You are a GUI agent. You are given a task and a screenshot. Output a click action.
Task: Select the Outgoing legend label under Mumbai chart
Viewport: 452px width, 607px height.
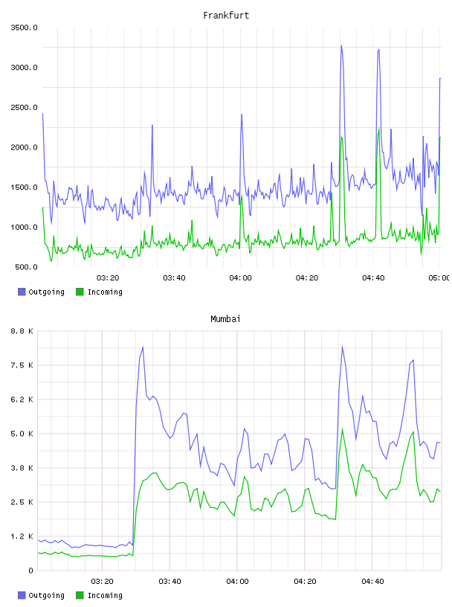pyautogui.click(x=46, y=595)
